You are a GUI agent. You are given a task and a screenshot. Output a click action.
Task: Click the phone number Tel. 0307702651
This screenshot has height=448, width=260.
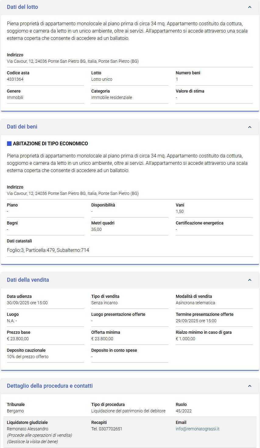107,429
